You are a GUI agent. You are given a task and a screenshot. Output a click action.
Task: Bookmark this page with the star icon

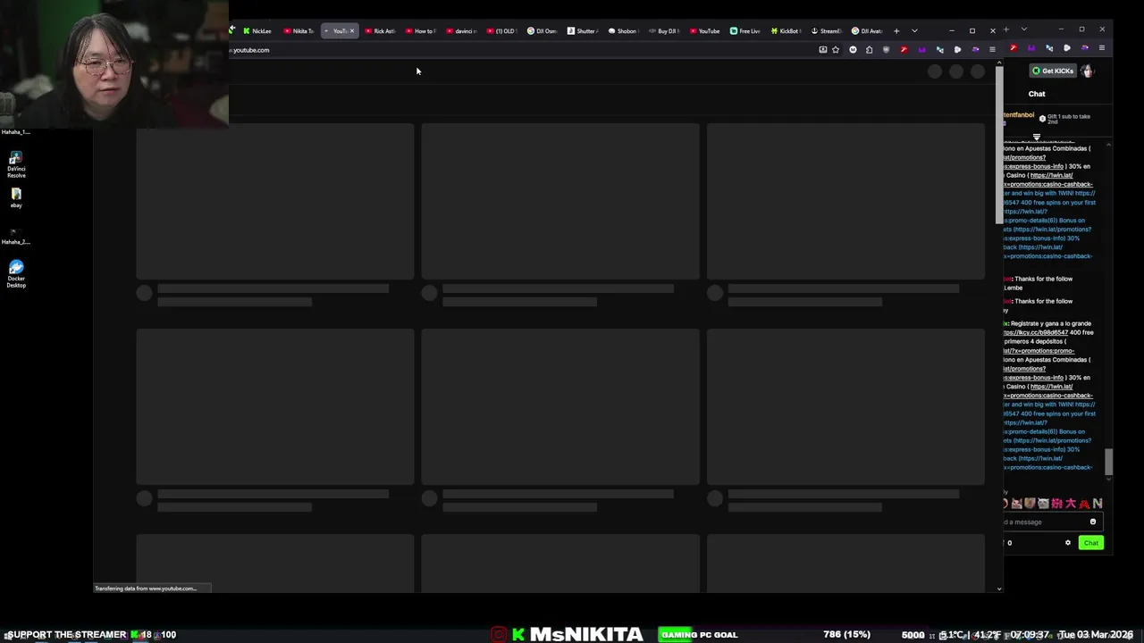tap(836, 50)
